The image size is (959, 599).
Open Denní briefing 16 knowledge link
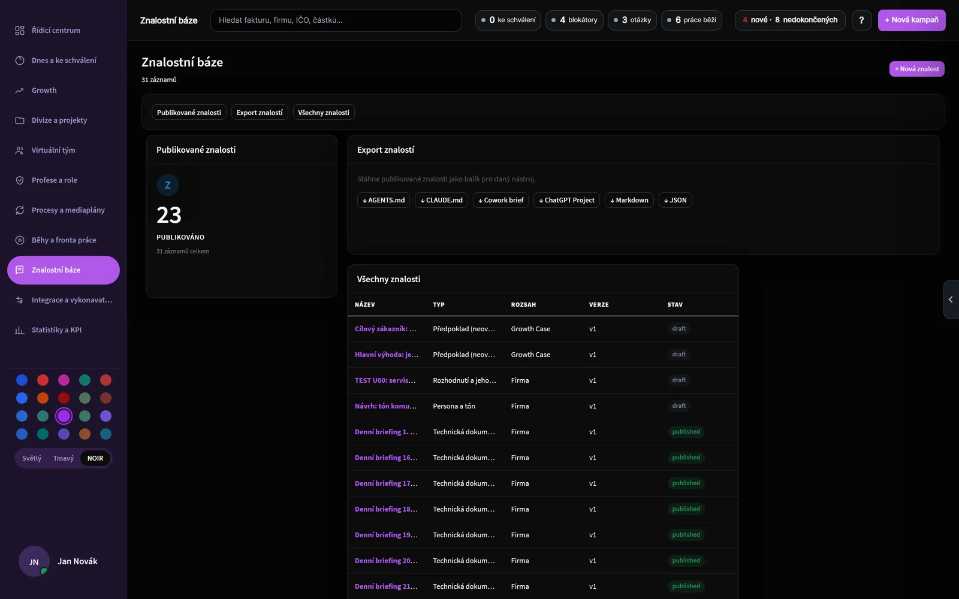[386, 458]
